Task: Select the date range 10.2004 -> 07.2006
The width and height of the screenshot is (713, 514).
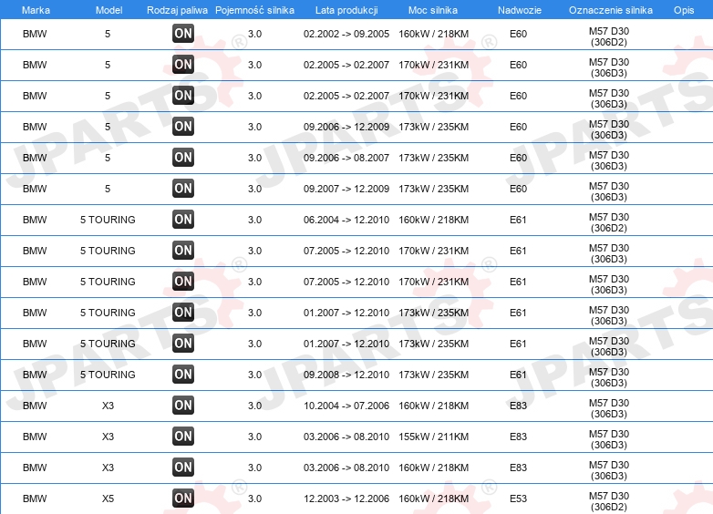Action: point(346,406)
